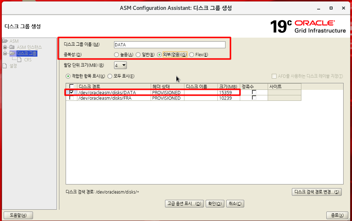Click the CRS document icon

[x=19, y=60]
